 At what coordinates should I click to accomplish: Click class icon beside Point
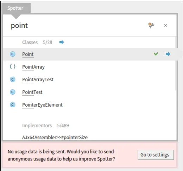(13, 54)
